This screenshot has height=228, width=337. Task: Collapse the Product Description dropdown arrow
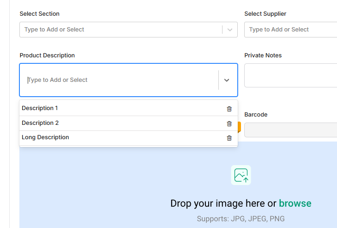click(227, 80)
